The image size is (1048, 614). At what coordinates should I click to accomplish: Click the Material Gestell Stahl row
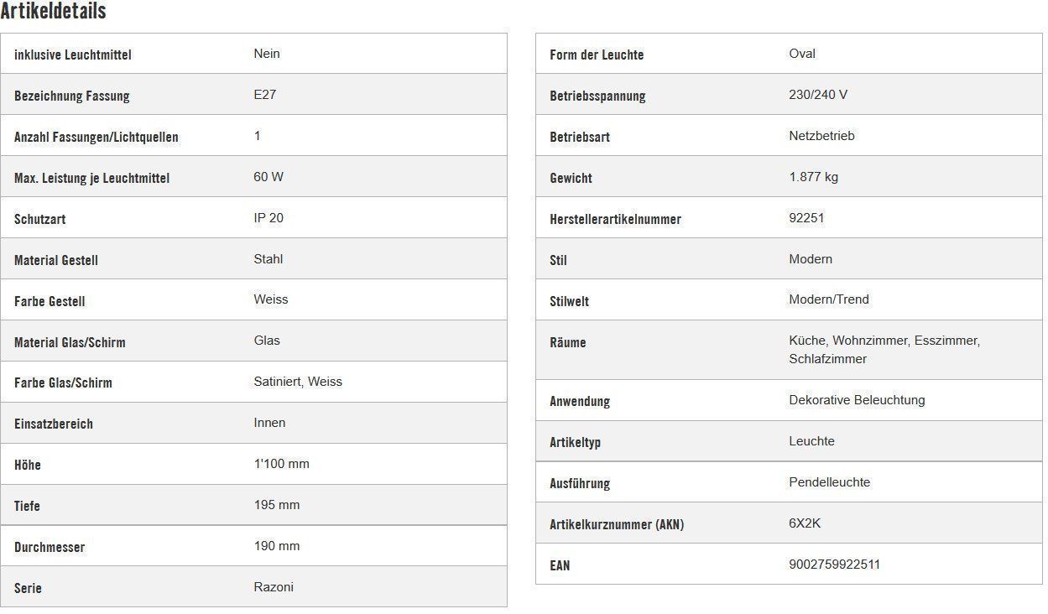click(x=253, y=259)
